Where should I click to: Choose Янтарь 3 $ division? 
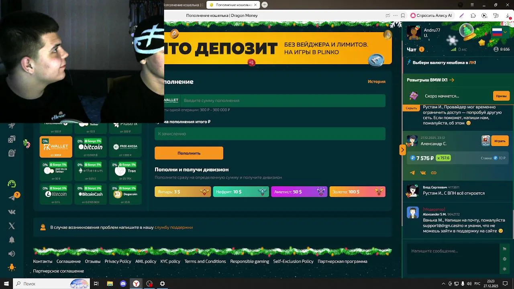(183, 192)
